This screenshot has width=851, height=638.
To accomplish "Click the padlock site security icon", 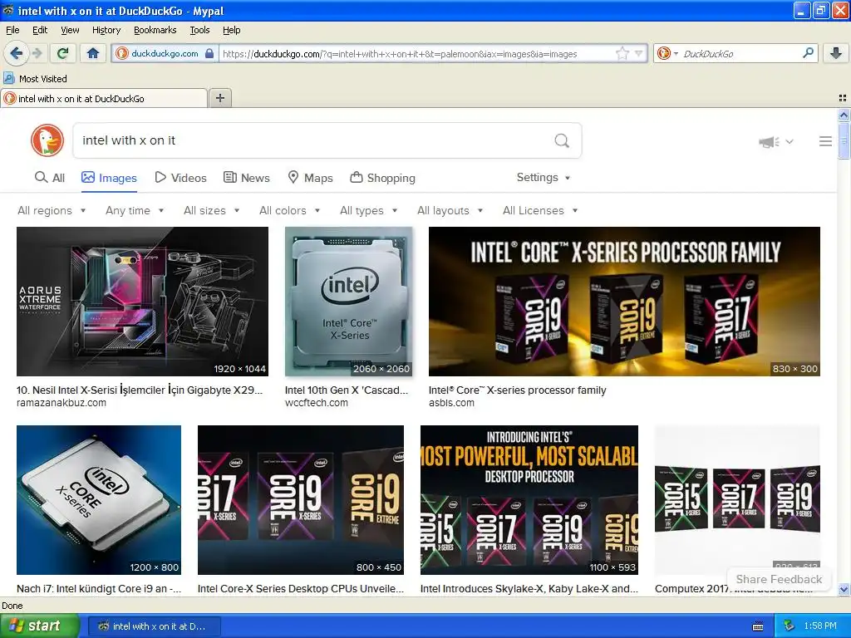I will coord(209,53).
